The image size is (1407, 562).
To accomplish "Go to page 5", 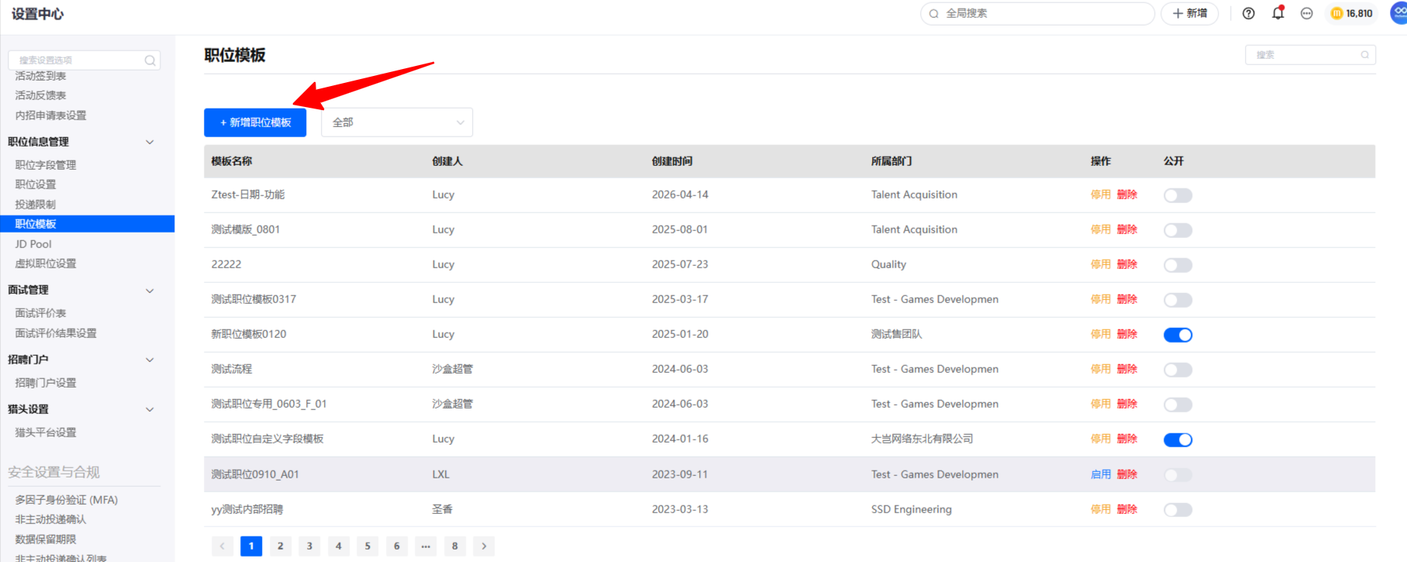I will (x=367, y=546).
